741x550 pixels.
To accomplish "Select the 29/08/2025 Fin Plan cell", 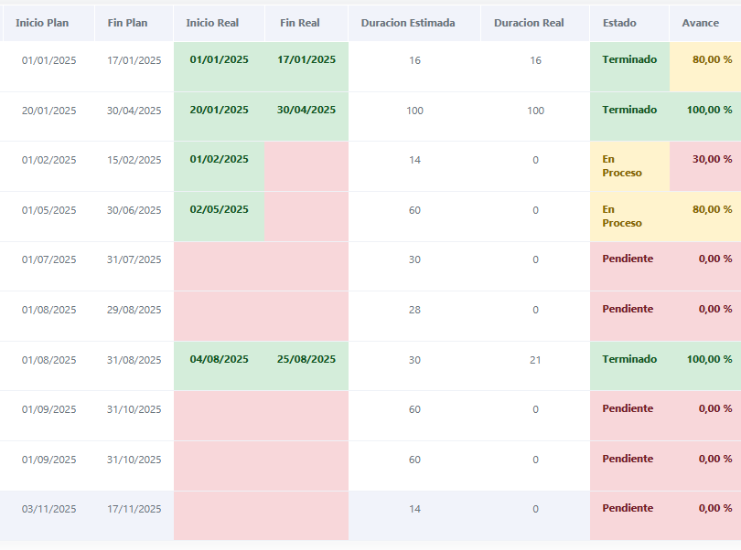I will tap(134, 310).
